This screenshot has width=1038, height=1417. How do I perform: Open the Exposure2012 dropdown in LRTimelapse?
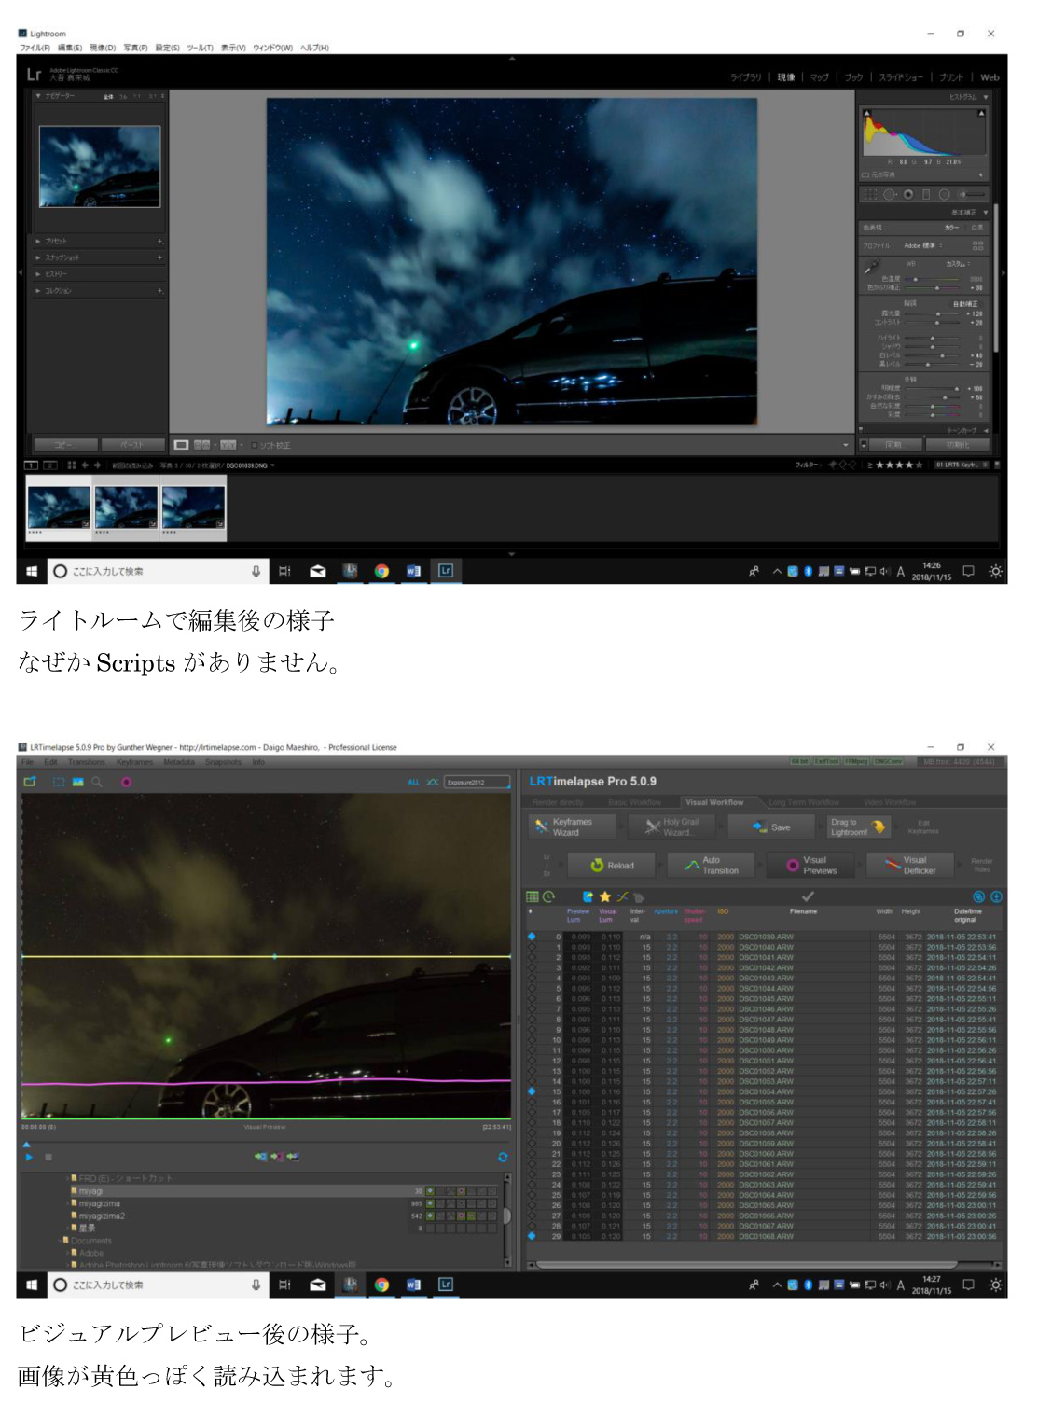[x=477, y=782]
